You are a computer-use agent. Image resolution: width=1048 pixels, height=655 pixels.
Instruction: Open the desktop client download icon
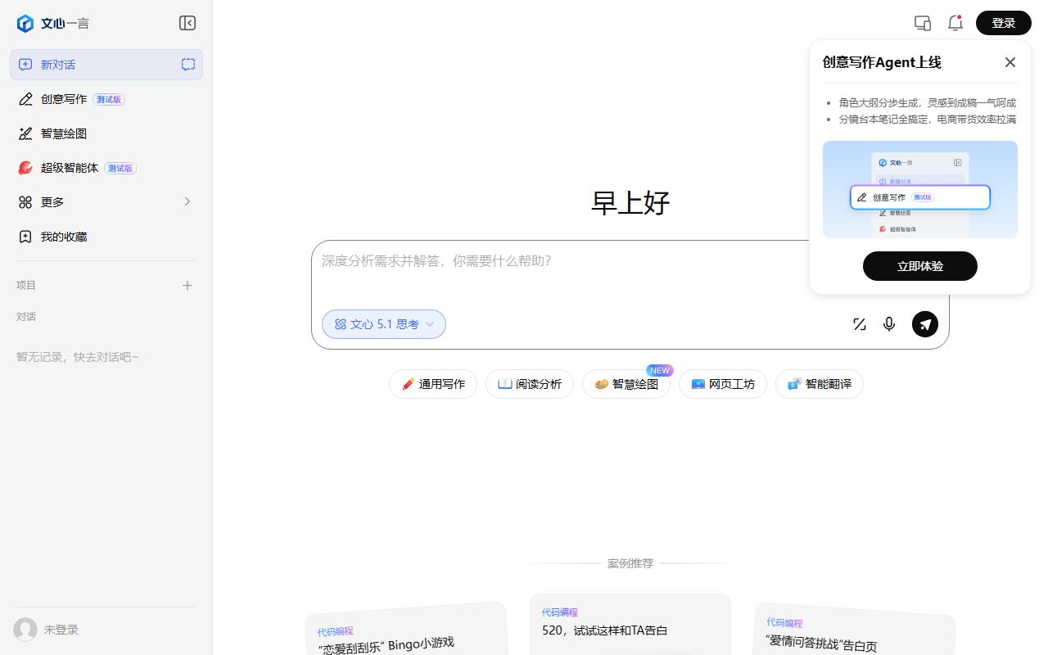923,23
